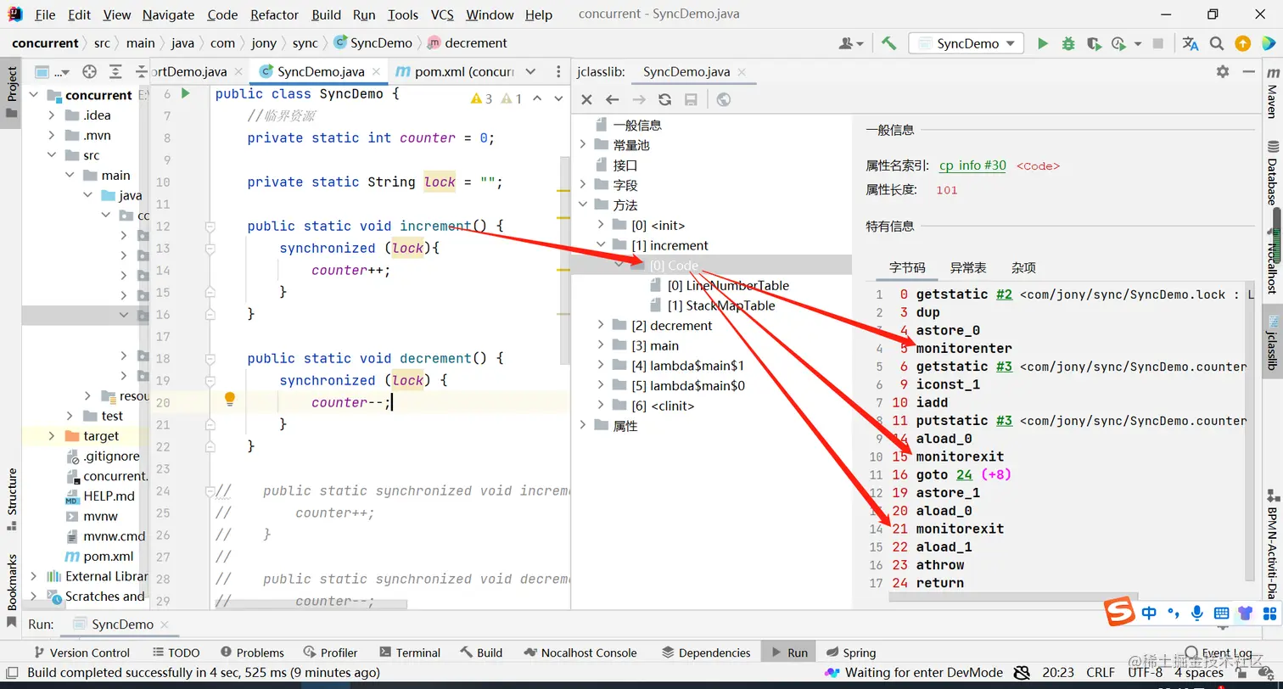Click jclasslib toolbar close X icon
1283x689 pixels.
tap(586, 99)
